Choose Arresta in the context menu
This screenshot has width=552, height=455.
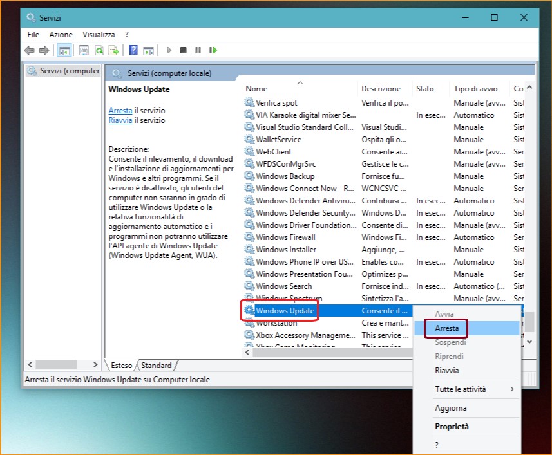click(x=467, y=328)
